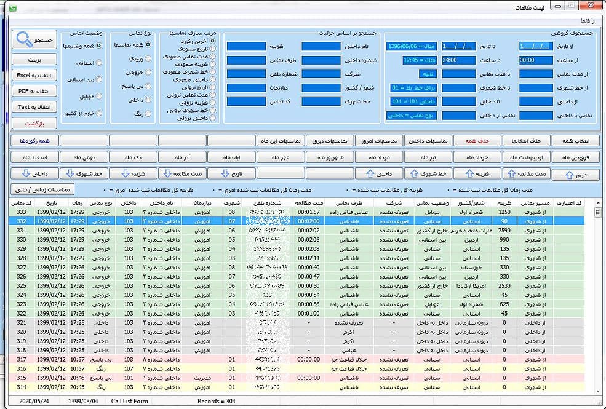The height and width of the screenshot is (409, 606).
Task: Focus the شماره تلفن search field
Action: click(x=246, y=74)
